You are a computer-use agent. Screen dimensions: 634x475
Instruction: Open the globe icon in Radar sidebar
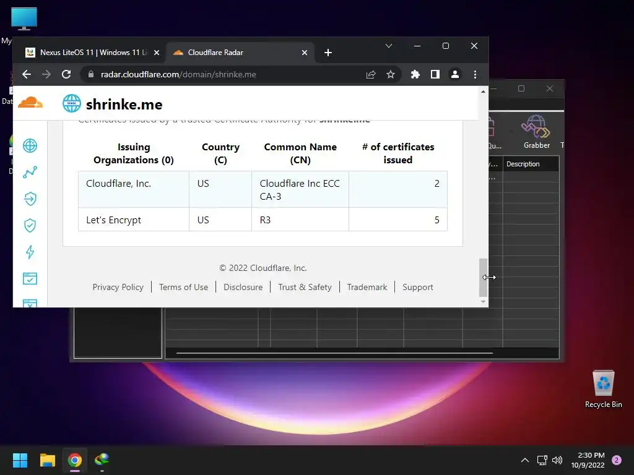click(30, 145)
